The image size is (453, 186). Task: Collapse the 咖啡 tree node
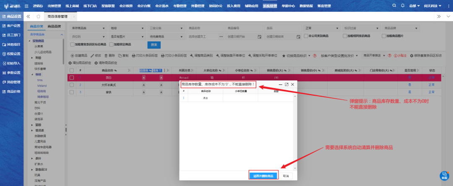coord(32,74)
